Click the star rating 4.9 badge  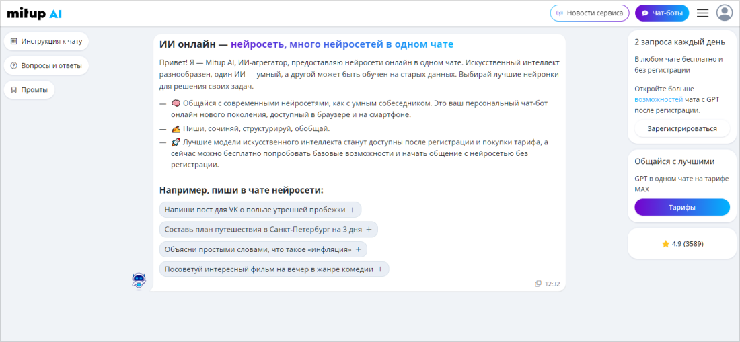682,243
